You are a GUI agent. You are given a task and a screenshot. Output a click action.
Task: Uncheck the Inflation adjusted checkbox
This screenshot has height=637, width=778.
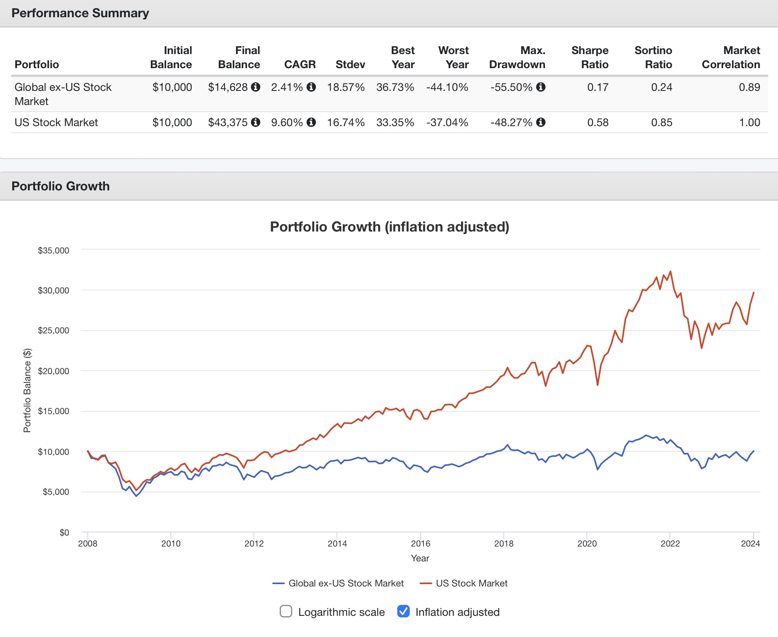pyautogui.click(x=403, y=611)
